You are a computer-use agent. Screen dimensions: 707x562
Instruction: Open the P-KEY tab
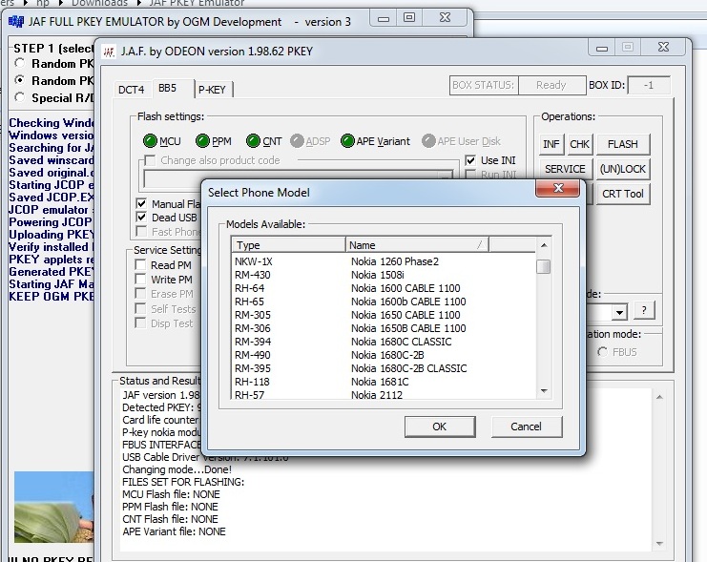(x=212, y=90)
